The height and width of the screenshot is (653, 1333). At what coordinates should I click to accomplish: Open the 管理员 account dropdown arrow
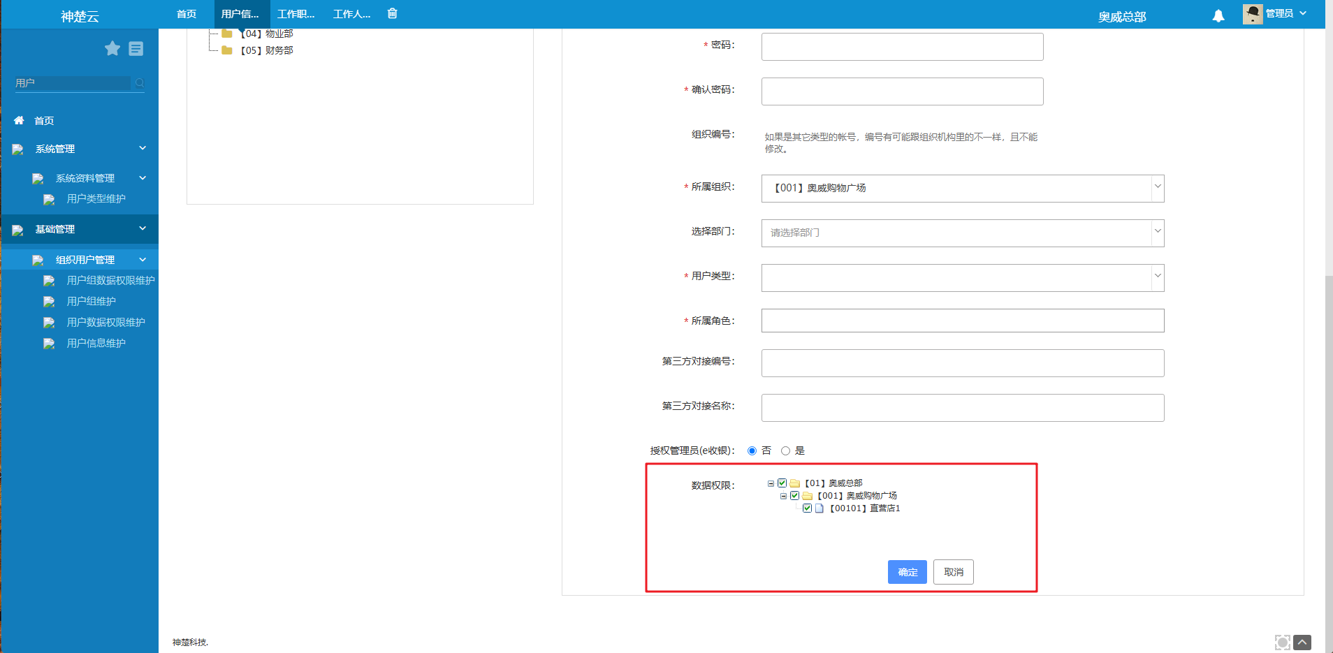[x=1303, y=13]
